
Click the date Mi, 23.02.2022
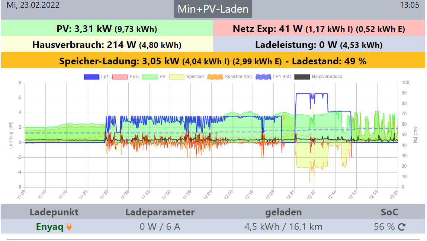pyautogui.click(x=33, y=5)
